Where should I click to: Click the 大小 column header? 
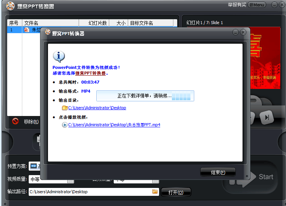pos(119,23)
